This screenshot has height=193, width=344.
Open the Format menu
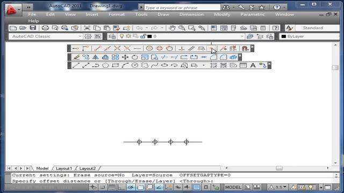coord(117,14)
